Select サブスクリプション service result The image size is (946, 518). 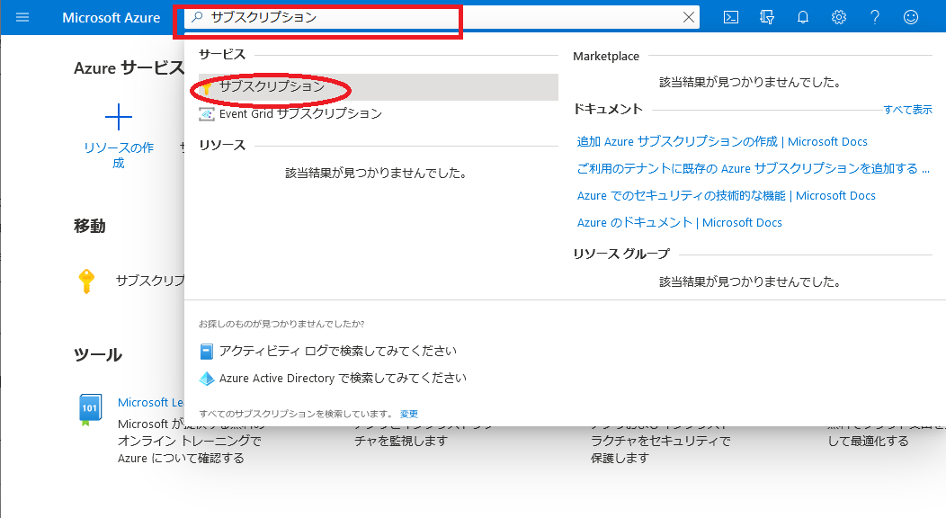272,87
